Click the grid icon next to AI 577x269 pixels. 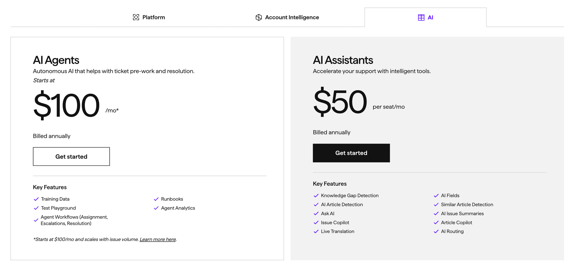(421, 17)
